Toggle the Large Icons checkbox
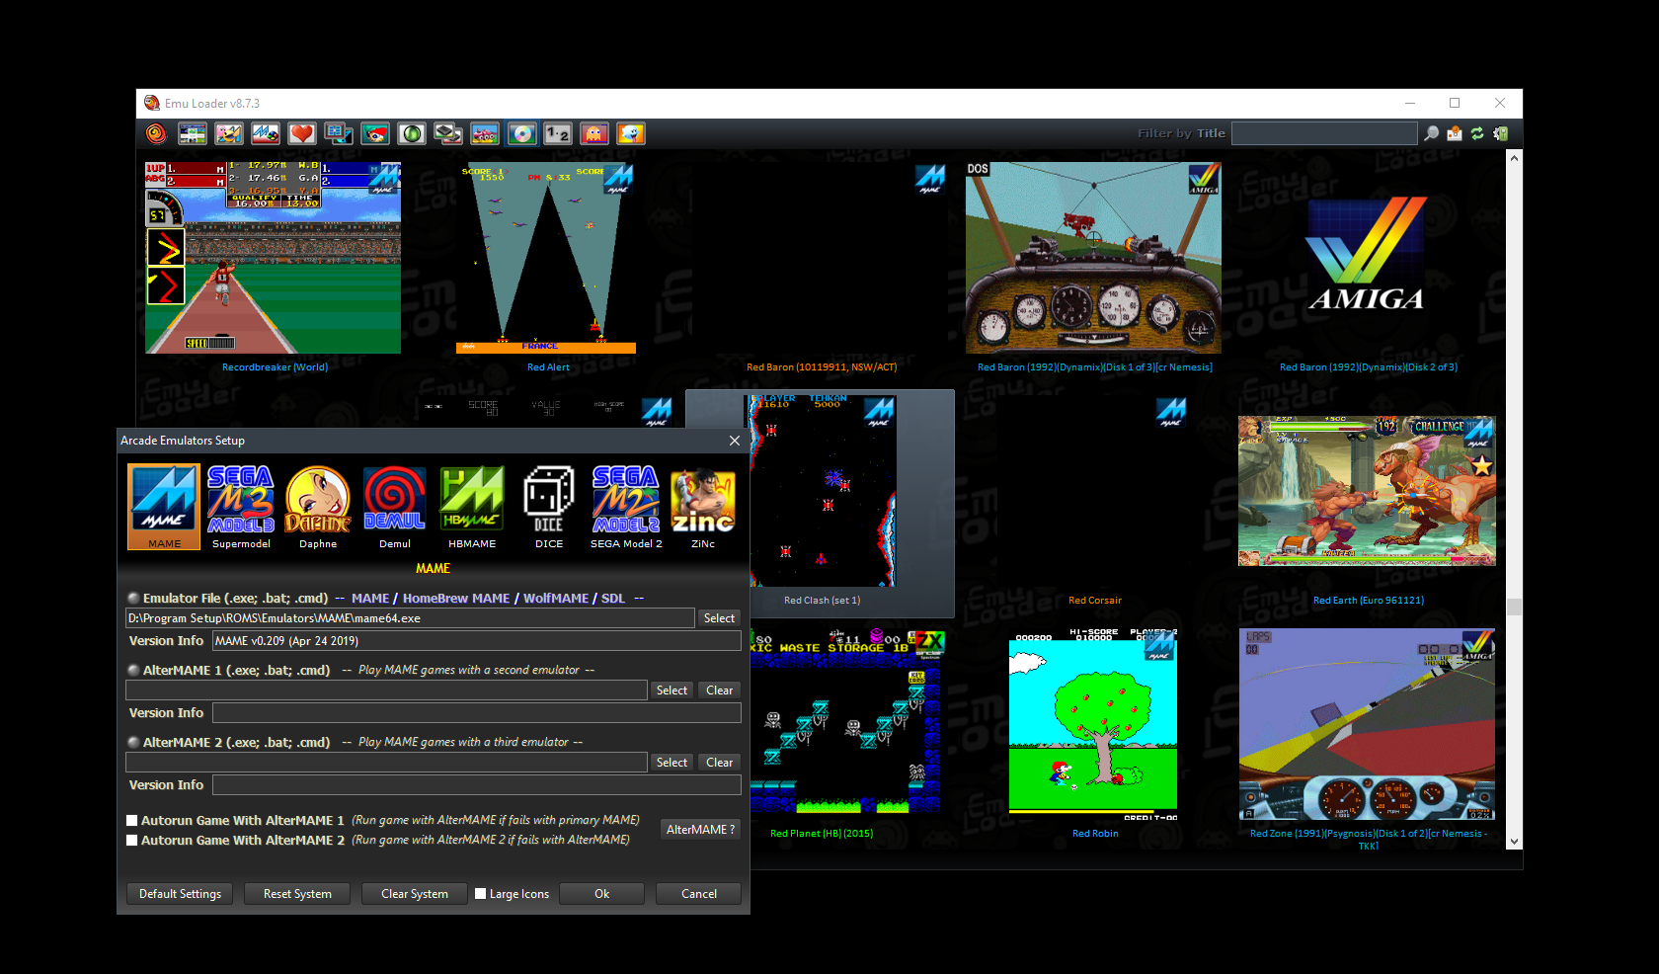The height and width of the screenshot is (974, 1659). tap(481, 894)
